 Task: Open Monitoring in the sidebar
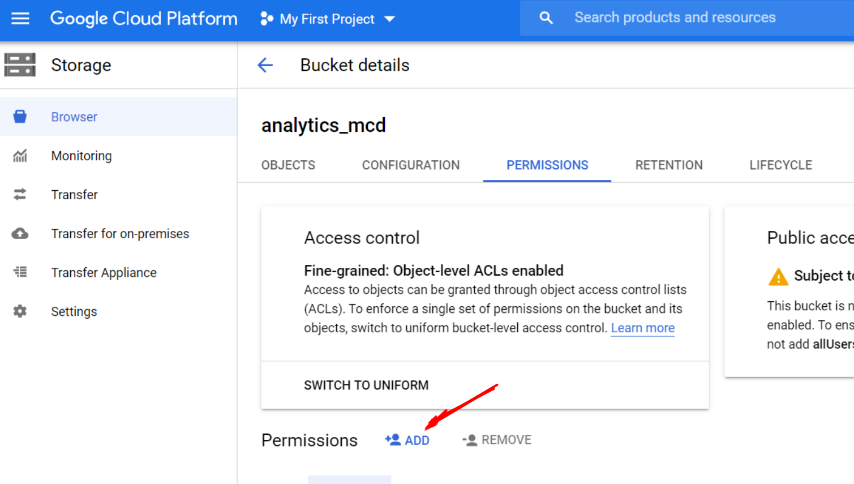118,156
